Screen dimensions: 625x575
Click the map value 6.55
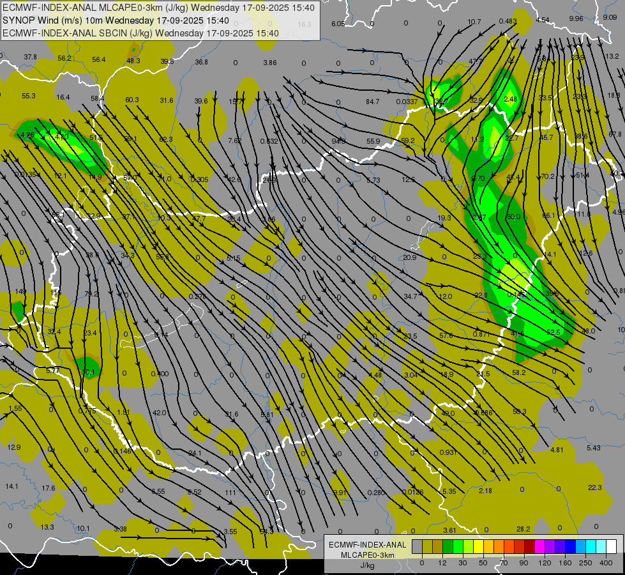point(158,491)
